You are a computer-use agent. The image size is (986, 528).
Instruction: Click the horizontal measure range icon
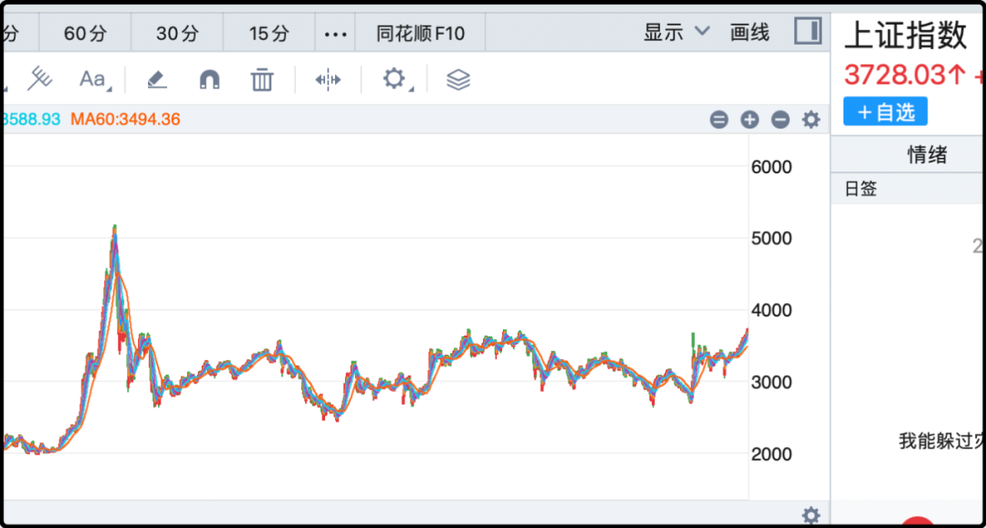[x=328, y=79]
